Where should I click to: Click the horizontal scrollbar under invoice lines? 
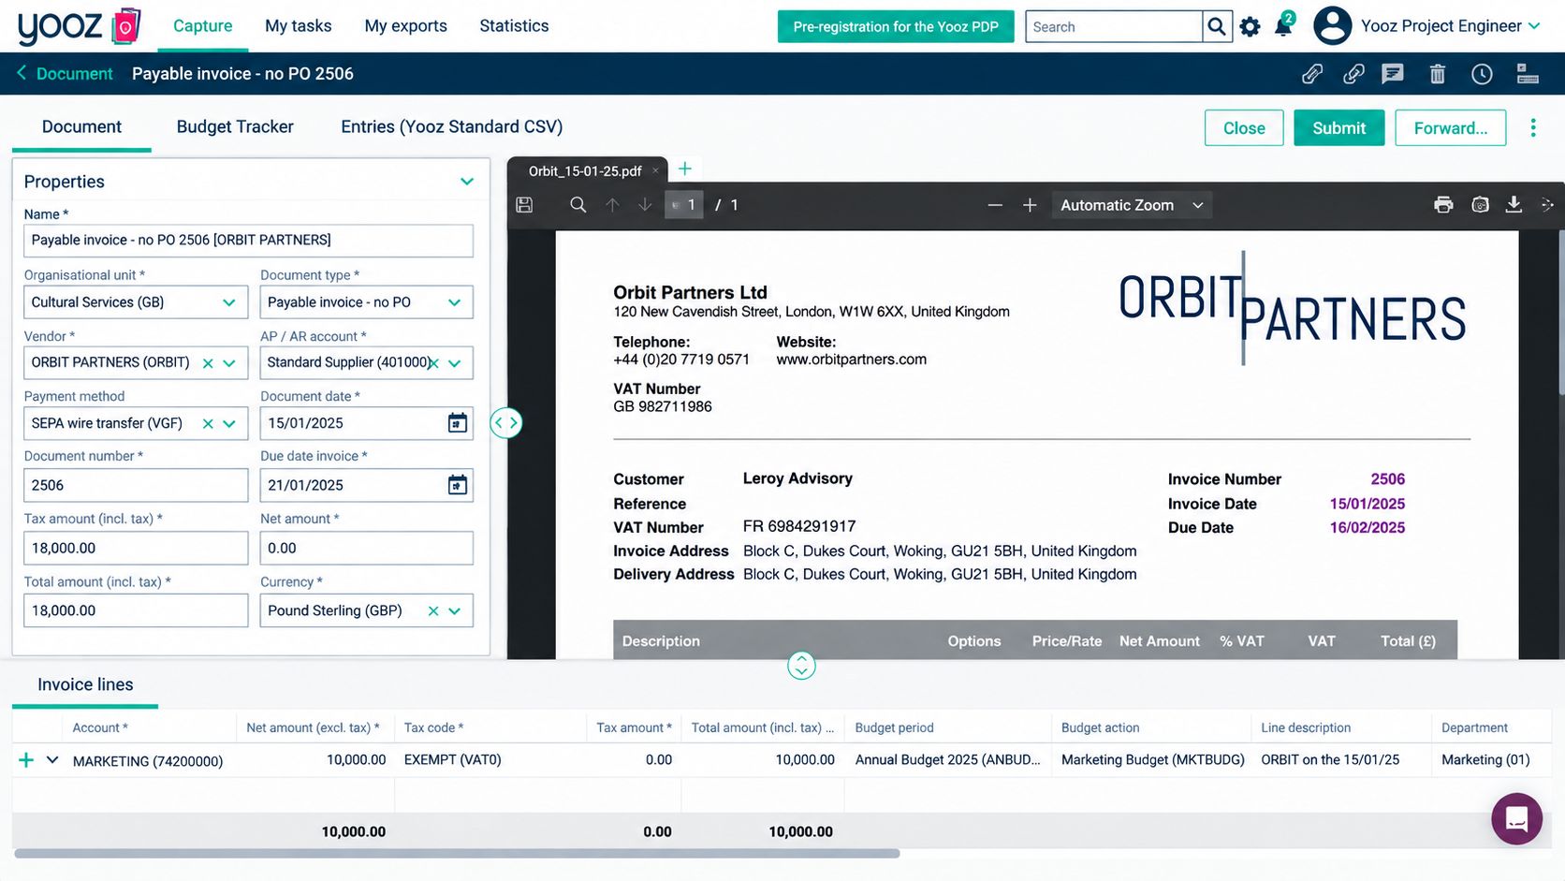click(x=457, y=854)
